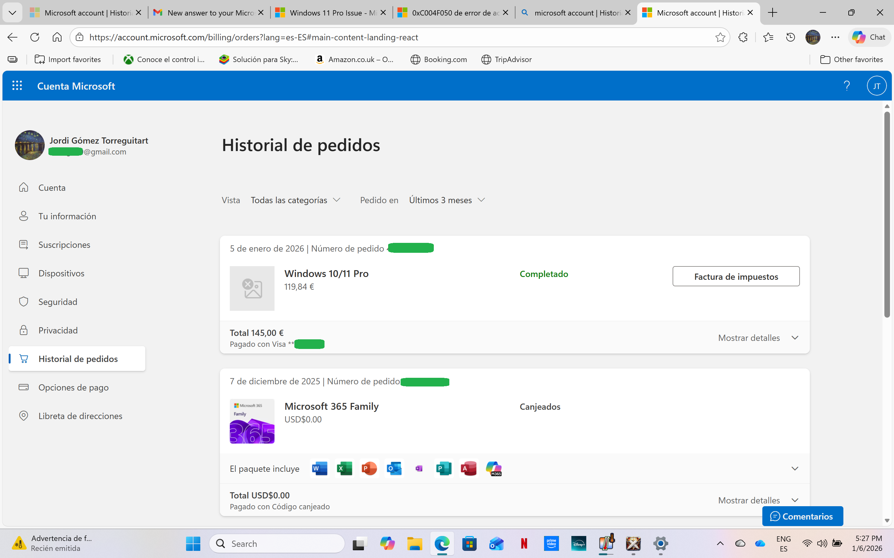Click the Microsoft 365 Family product thumbnail
894x558 pixels.
pyautogui.click(x=252, y=421)
